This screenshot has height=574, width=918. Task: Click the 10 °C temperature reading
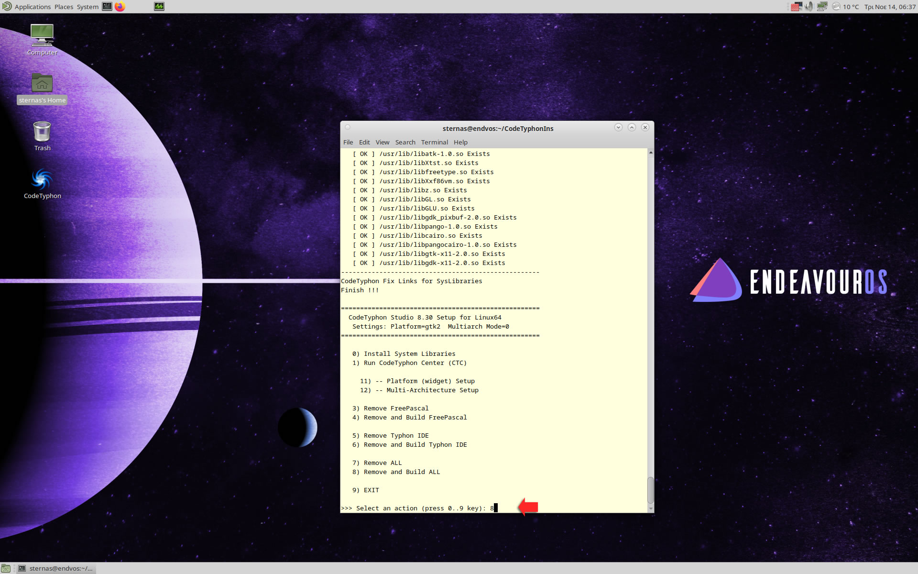coord(851,7)
